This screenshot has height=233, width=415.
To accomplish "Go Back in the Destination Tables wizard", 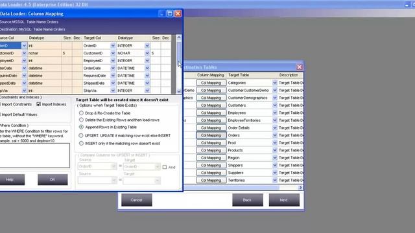I will coord(248,200).
